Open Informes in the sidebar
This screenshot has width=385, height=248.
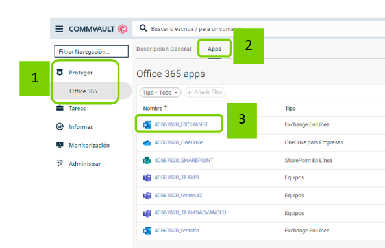[81, 126]
